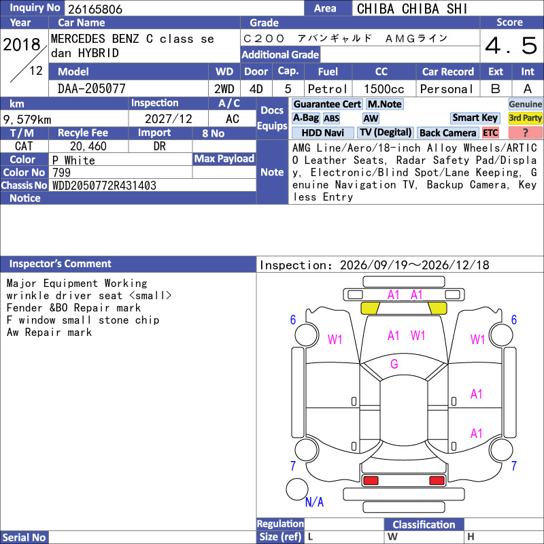Click the Back Camera badge
The height and width of the screenshot is (544, 544).
point(447,133)
